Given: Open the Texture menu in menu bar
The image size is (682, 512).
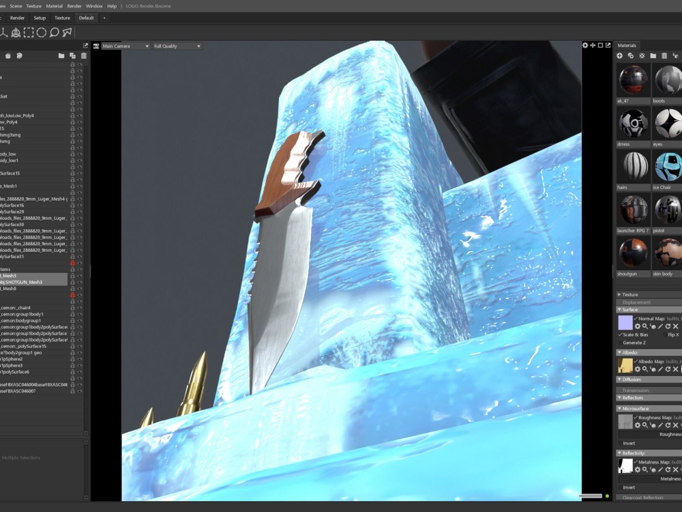Looking at the screenshot, I should click(x=34, y=6).
